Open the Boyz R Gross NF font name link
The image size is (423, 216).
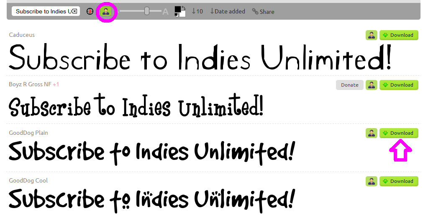[30, 84]
